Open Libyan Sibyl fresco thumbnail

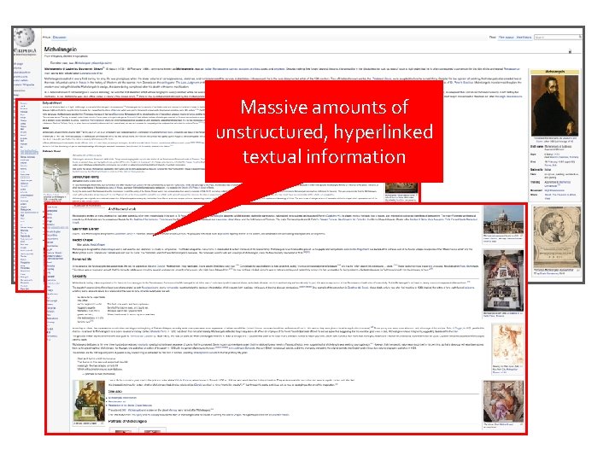click(503, 401)
